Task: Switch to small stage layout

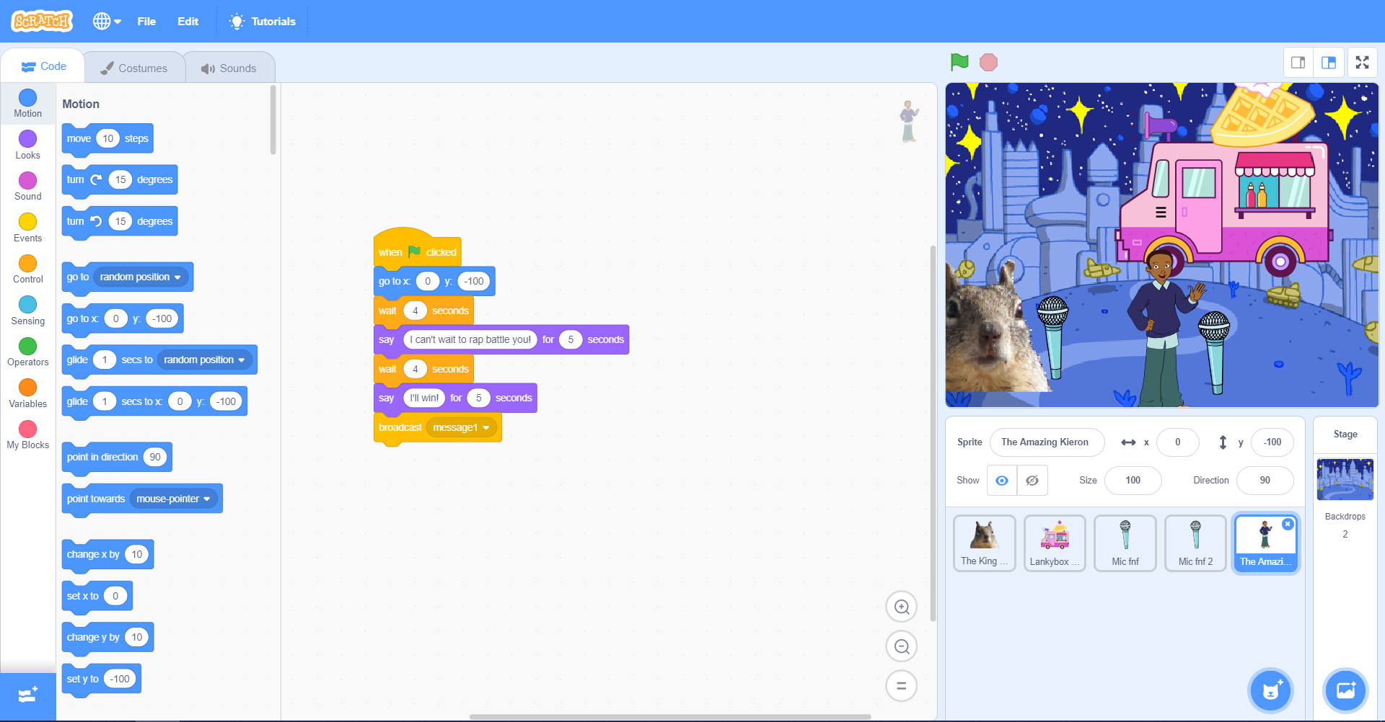Action: (x=1298, y=63)
